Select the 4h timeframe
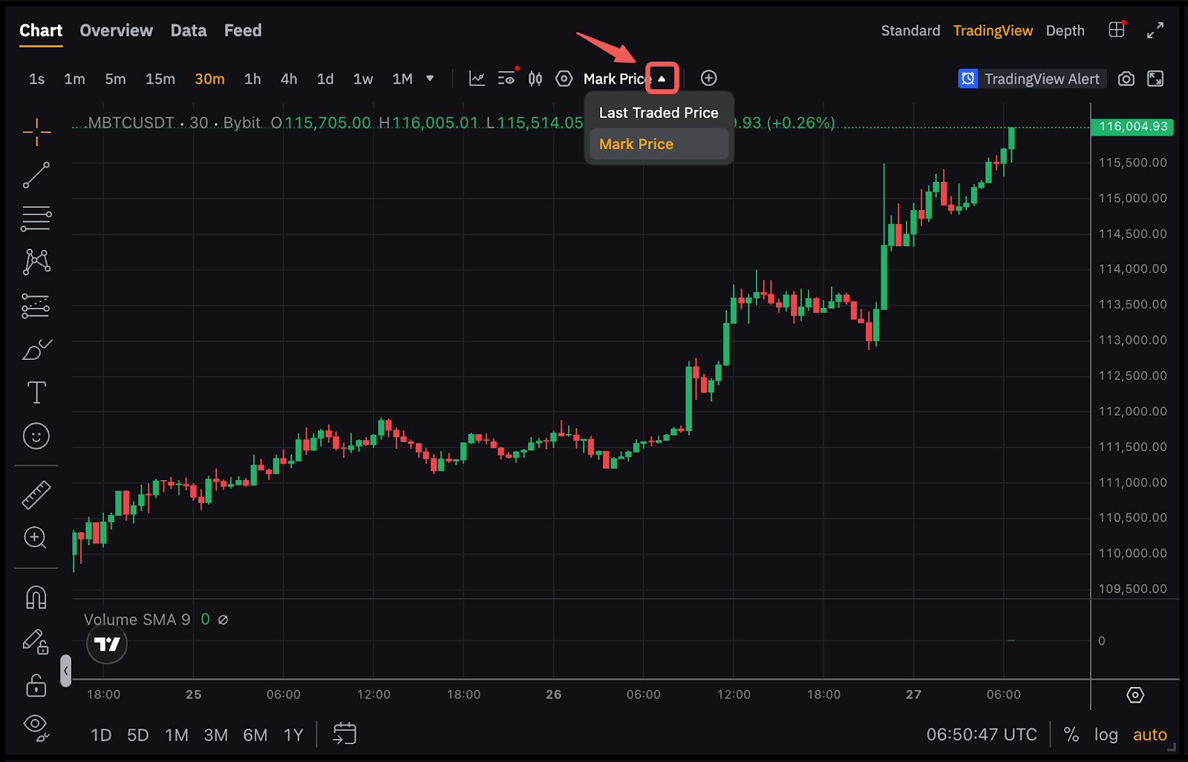This screenshot has height=762, width=1188. 288,79
